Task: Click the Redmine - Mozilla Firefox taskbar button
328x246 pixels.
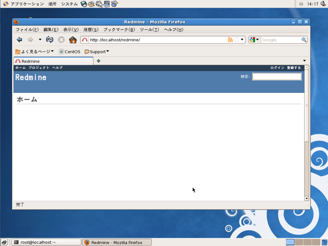Action: (x=116, y=242)
